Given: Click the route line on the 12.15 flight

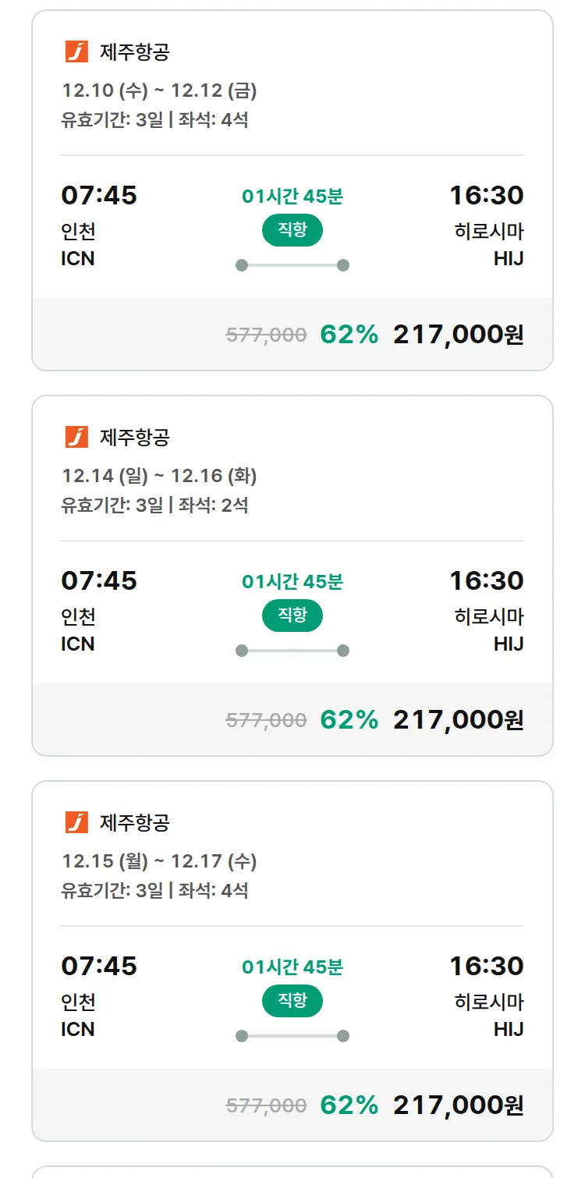Looking at the screenshot, I should [x=292, y=1036].
